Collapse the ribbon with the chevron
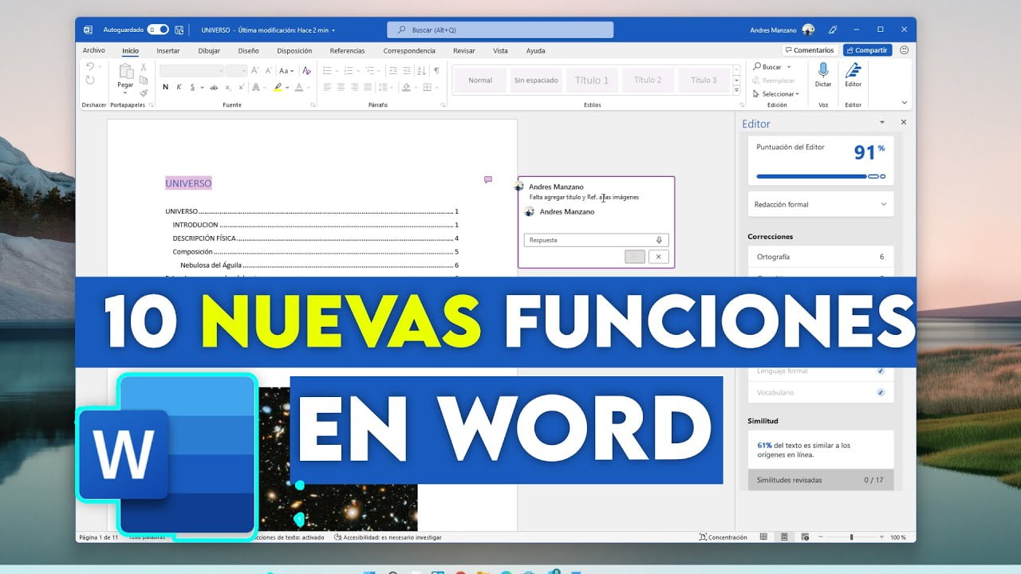This screenshot has width=1021, height=574. point(905,103)
